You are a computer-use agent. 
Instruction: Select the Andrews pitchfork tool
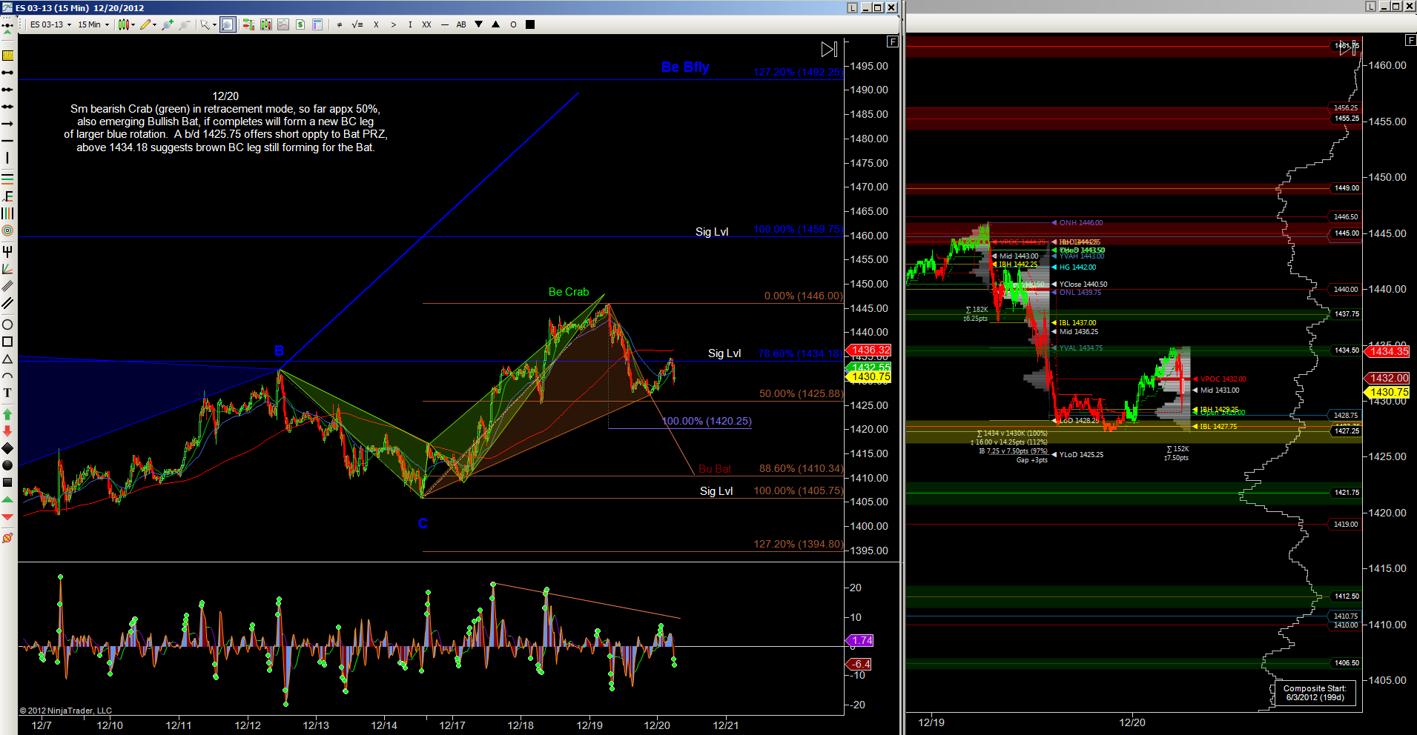[7, 252]
